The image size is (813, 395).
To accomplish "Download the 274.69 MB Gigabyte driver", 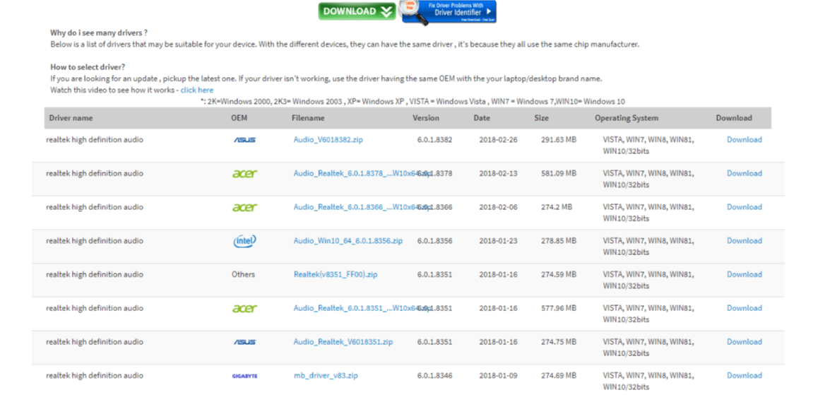I will 744,375.
